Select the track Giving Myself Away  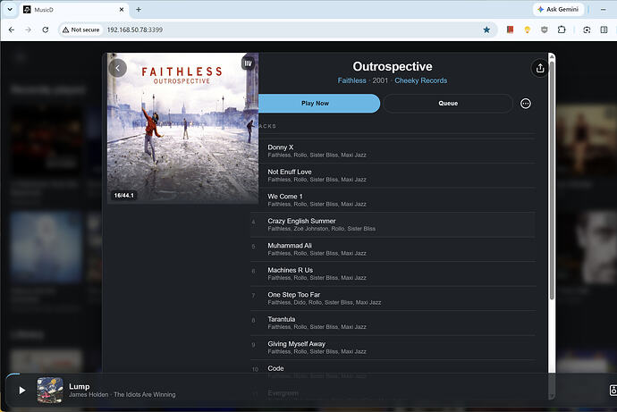(x=393, y=348)
